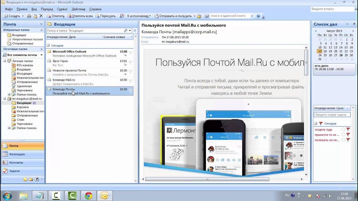Click the Введите новую задачу field
The height and width of the screenshot is (201, 358).
pos(332,115)
